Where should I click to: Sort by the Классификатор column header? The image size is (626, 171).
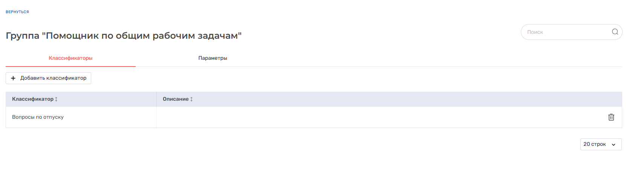point(33,99)
